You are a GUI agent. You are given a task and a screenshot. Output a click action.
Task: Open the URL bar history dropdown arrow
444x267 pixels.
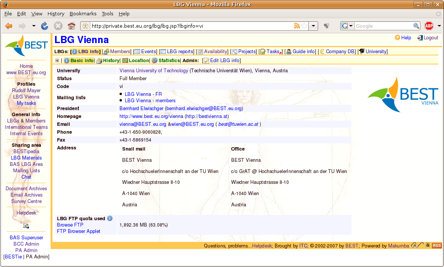point(313,26)
